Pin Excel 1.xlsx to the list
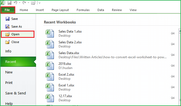Image resolution: width=181 pixels, height=106 pixels. (x=172, y=87)
